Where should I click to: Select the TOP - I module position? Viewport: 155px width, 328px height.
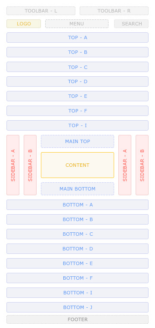(77, 125)
